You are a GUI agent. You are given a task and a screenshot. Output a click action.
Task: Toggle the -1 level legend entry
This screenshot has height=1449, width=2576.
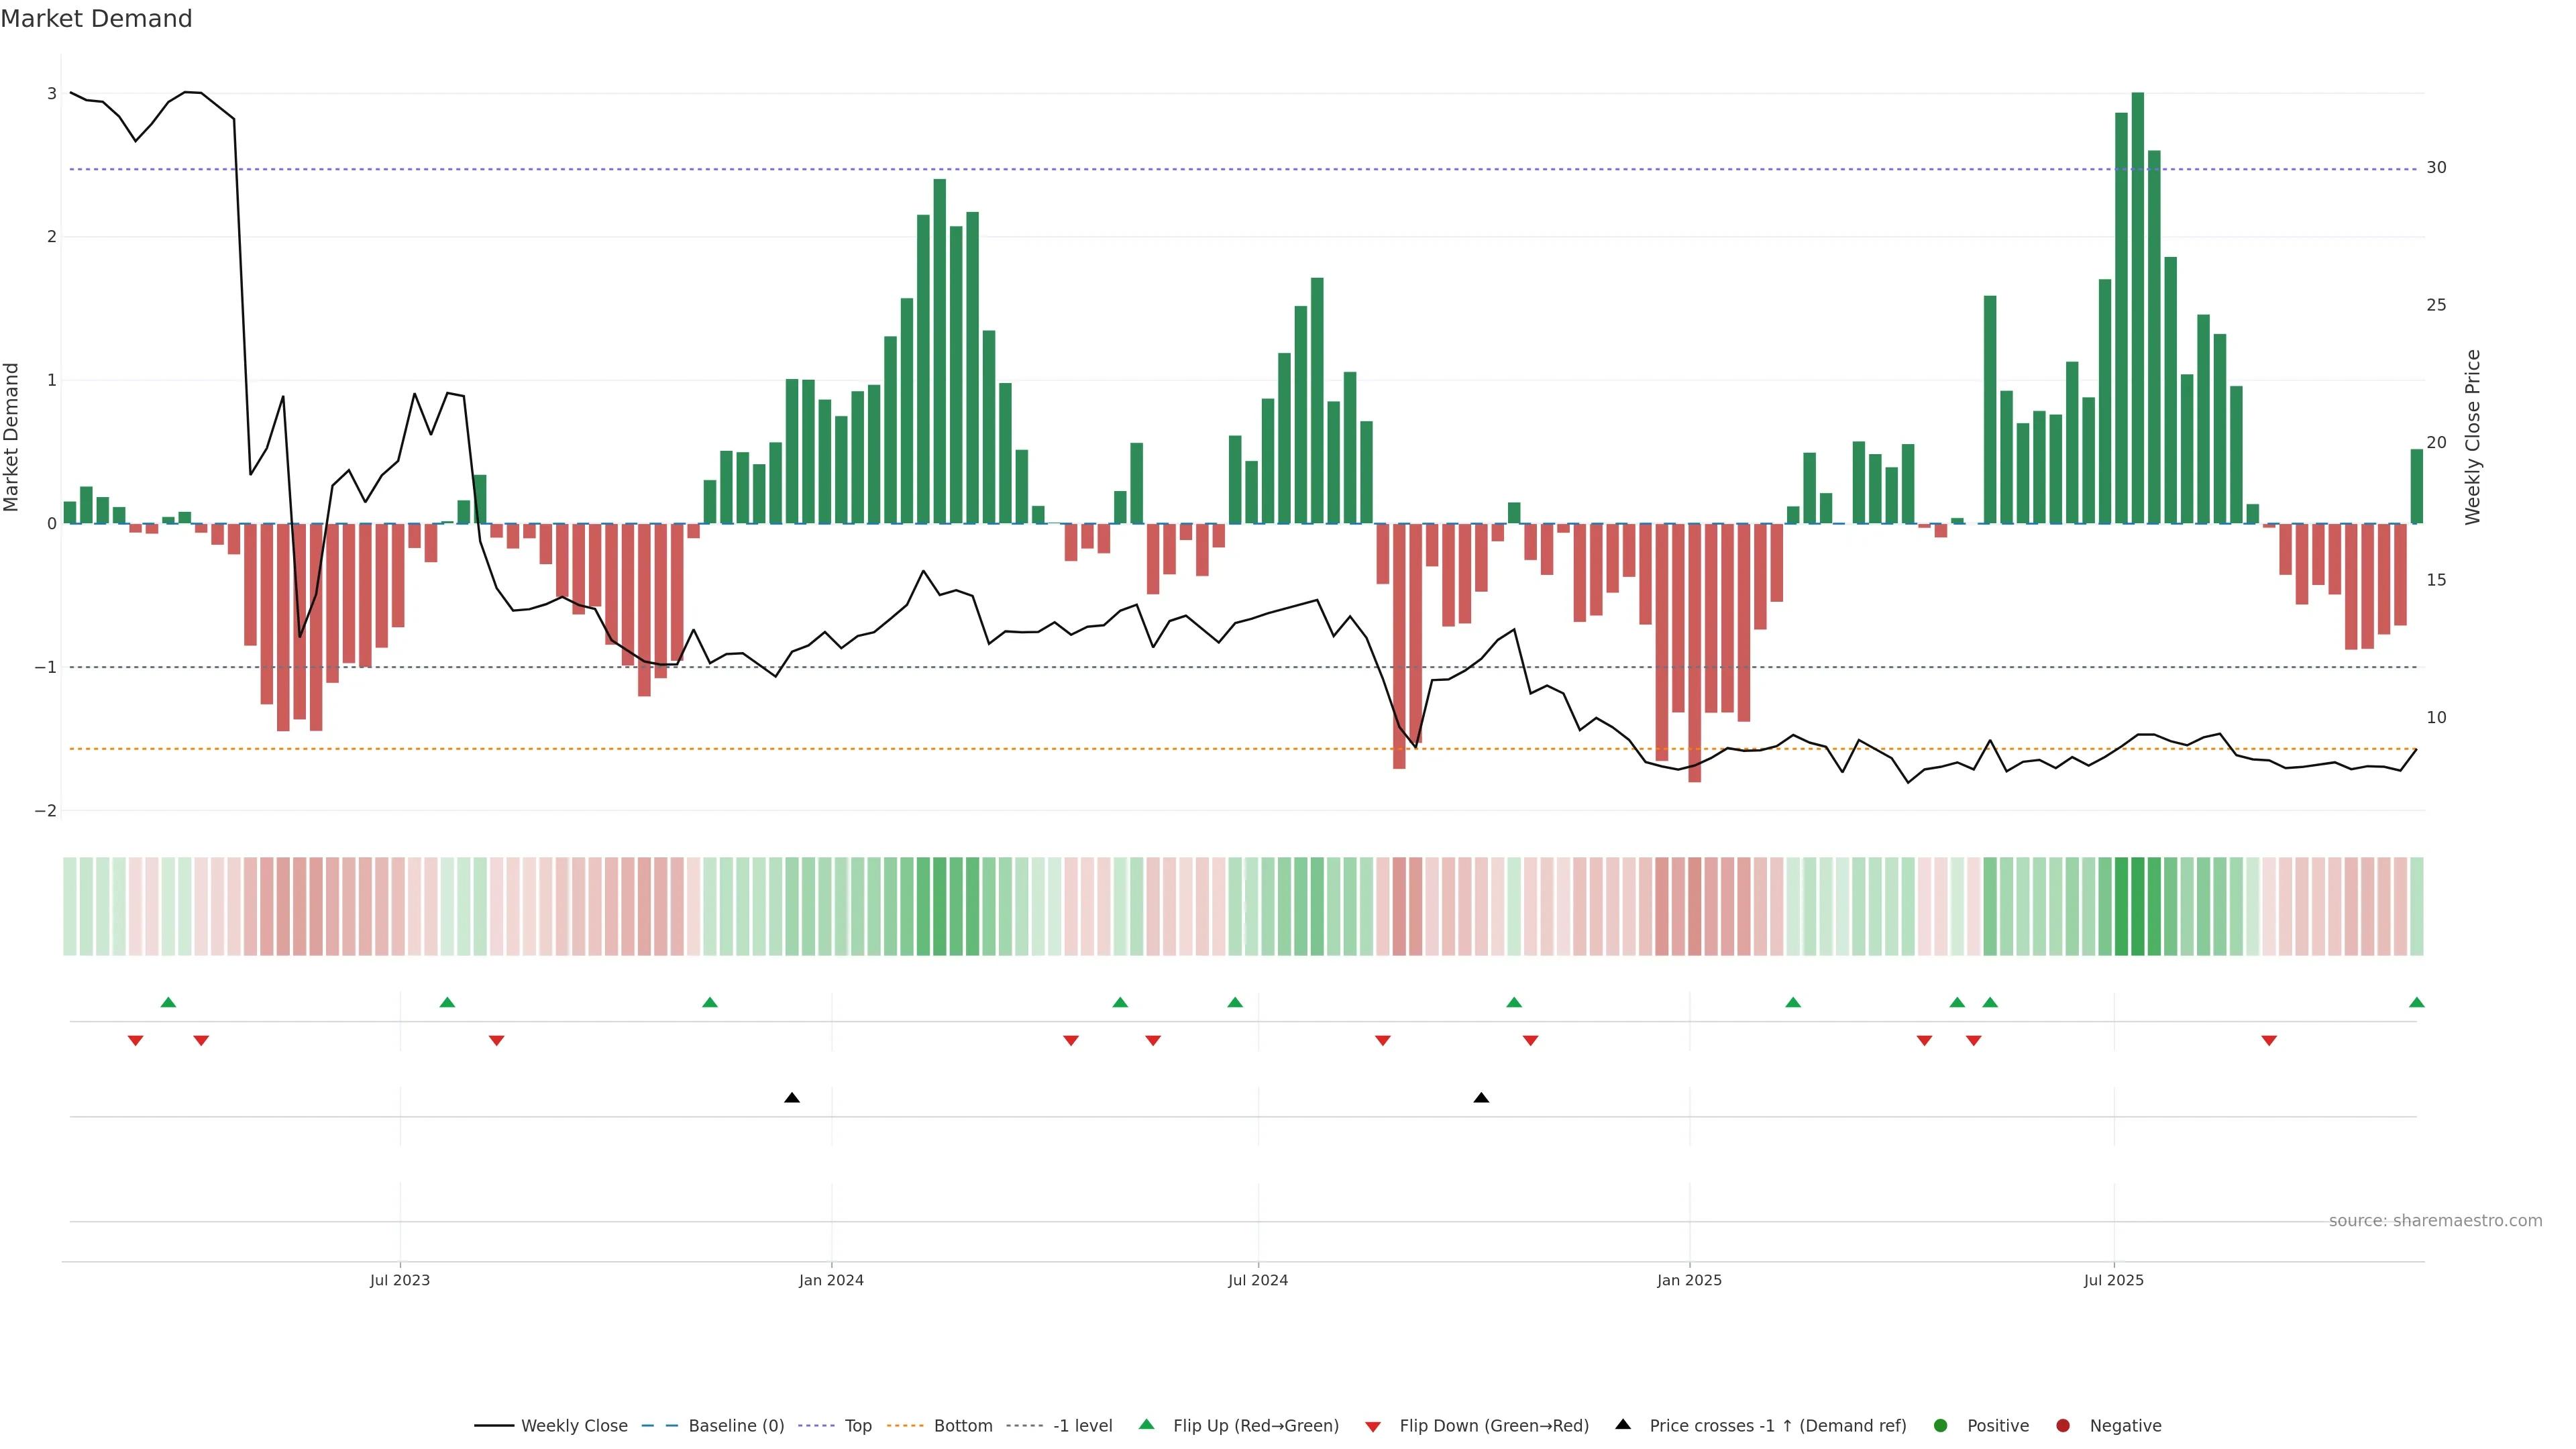tap(1082, 1425)
